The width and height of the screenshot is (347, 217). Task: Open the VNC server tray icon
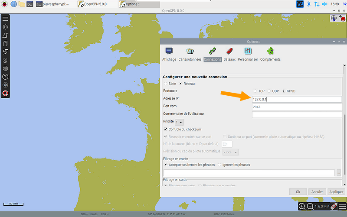(x=300, y=4)
